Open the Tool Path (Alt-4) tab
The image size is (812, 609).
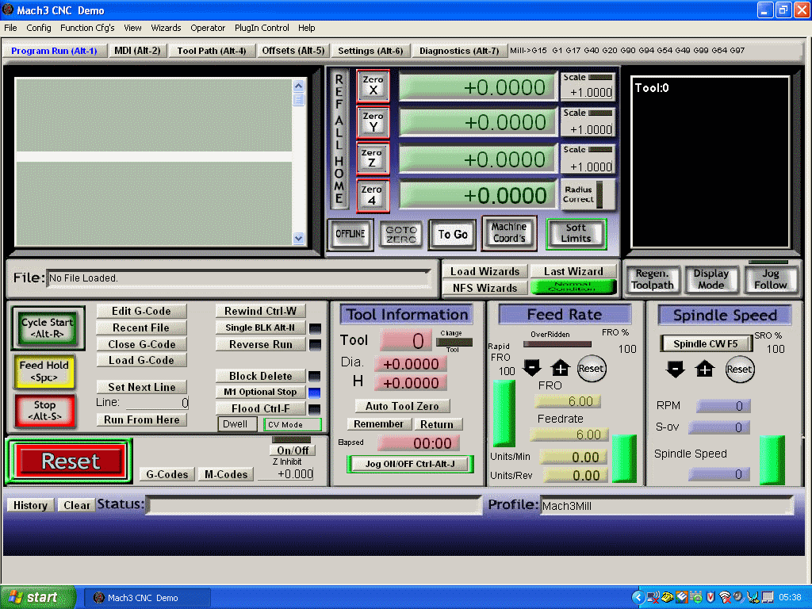(211, 51)
